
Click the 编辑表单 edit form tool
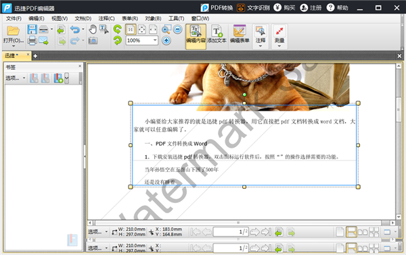tap(240, 34)
